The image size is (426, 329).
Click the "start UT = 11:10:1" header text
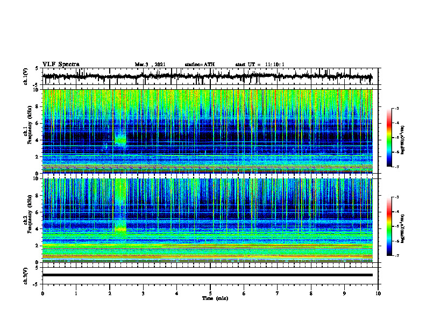260,65
